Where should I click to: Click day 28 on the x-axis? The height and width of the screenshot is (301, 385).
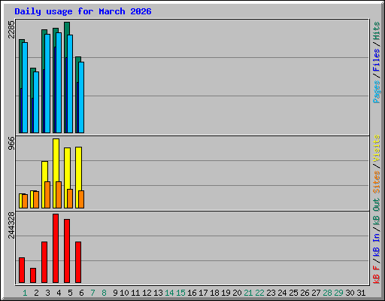(327, 293)
